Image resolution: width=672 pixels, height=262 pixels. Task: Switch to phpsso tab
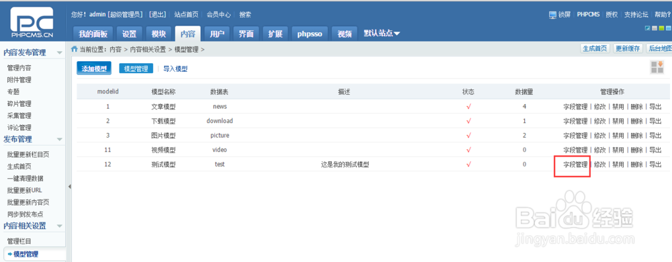pos(310,34)
